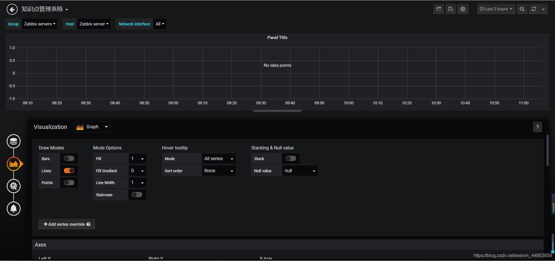
Task: Click the panel resize handle bar
Action: 277,111
